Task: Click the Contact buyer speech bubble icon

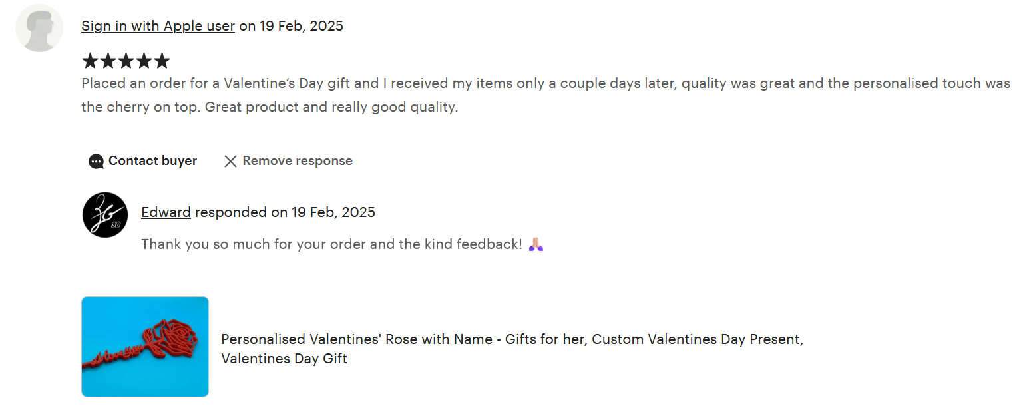Action: click(x=96, y=161)
